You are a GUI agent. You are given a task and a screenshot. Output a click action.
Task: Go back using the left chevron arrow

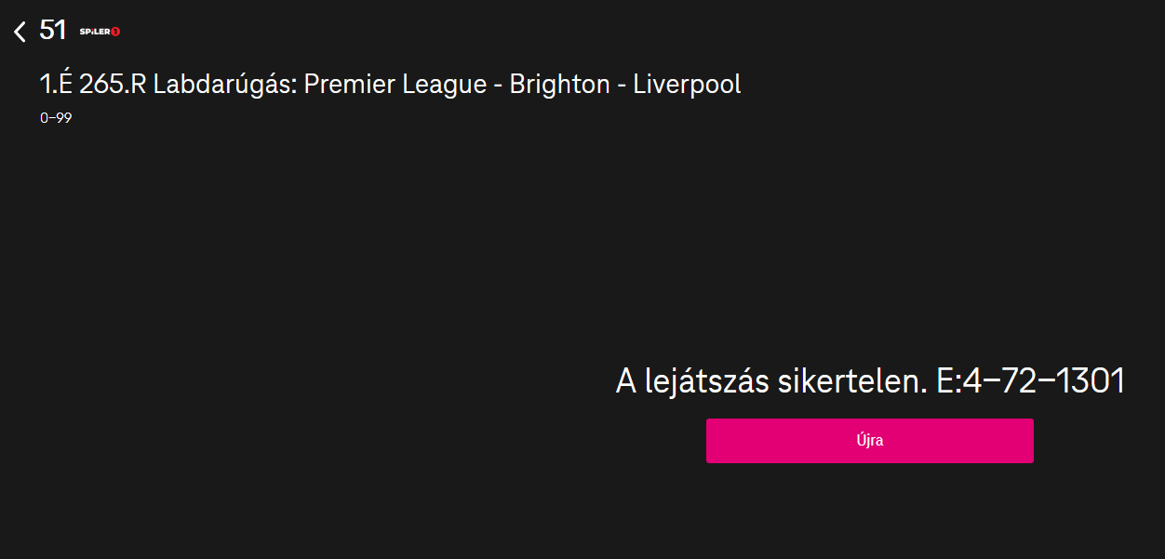click(x=20, y=32)
